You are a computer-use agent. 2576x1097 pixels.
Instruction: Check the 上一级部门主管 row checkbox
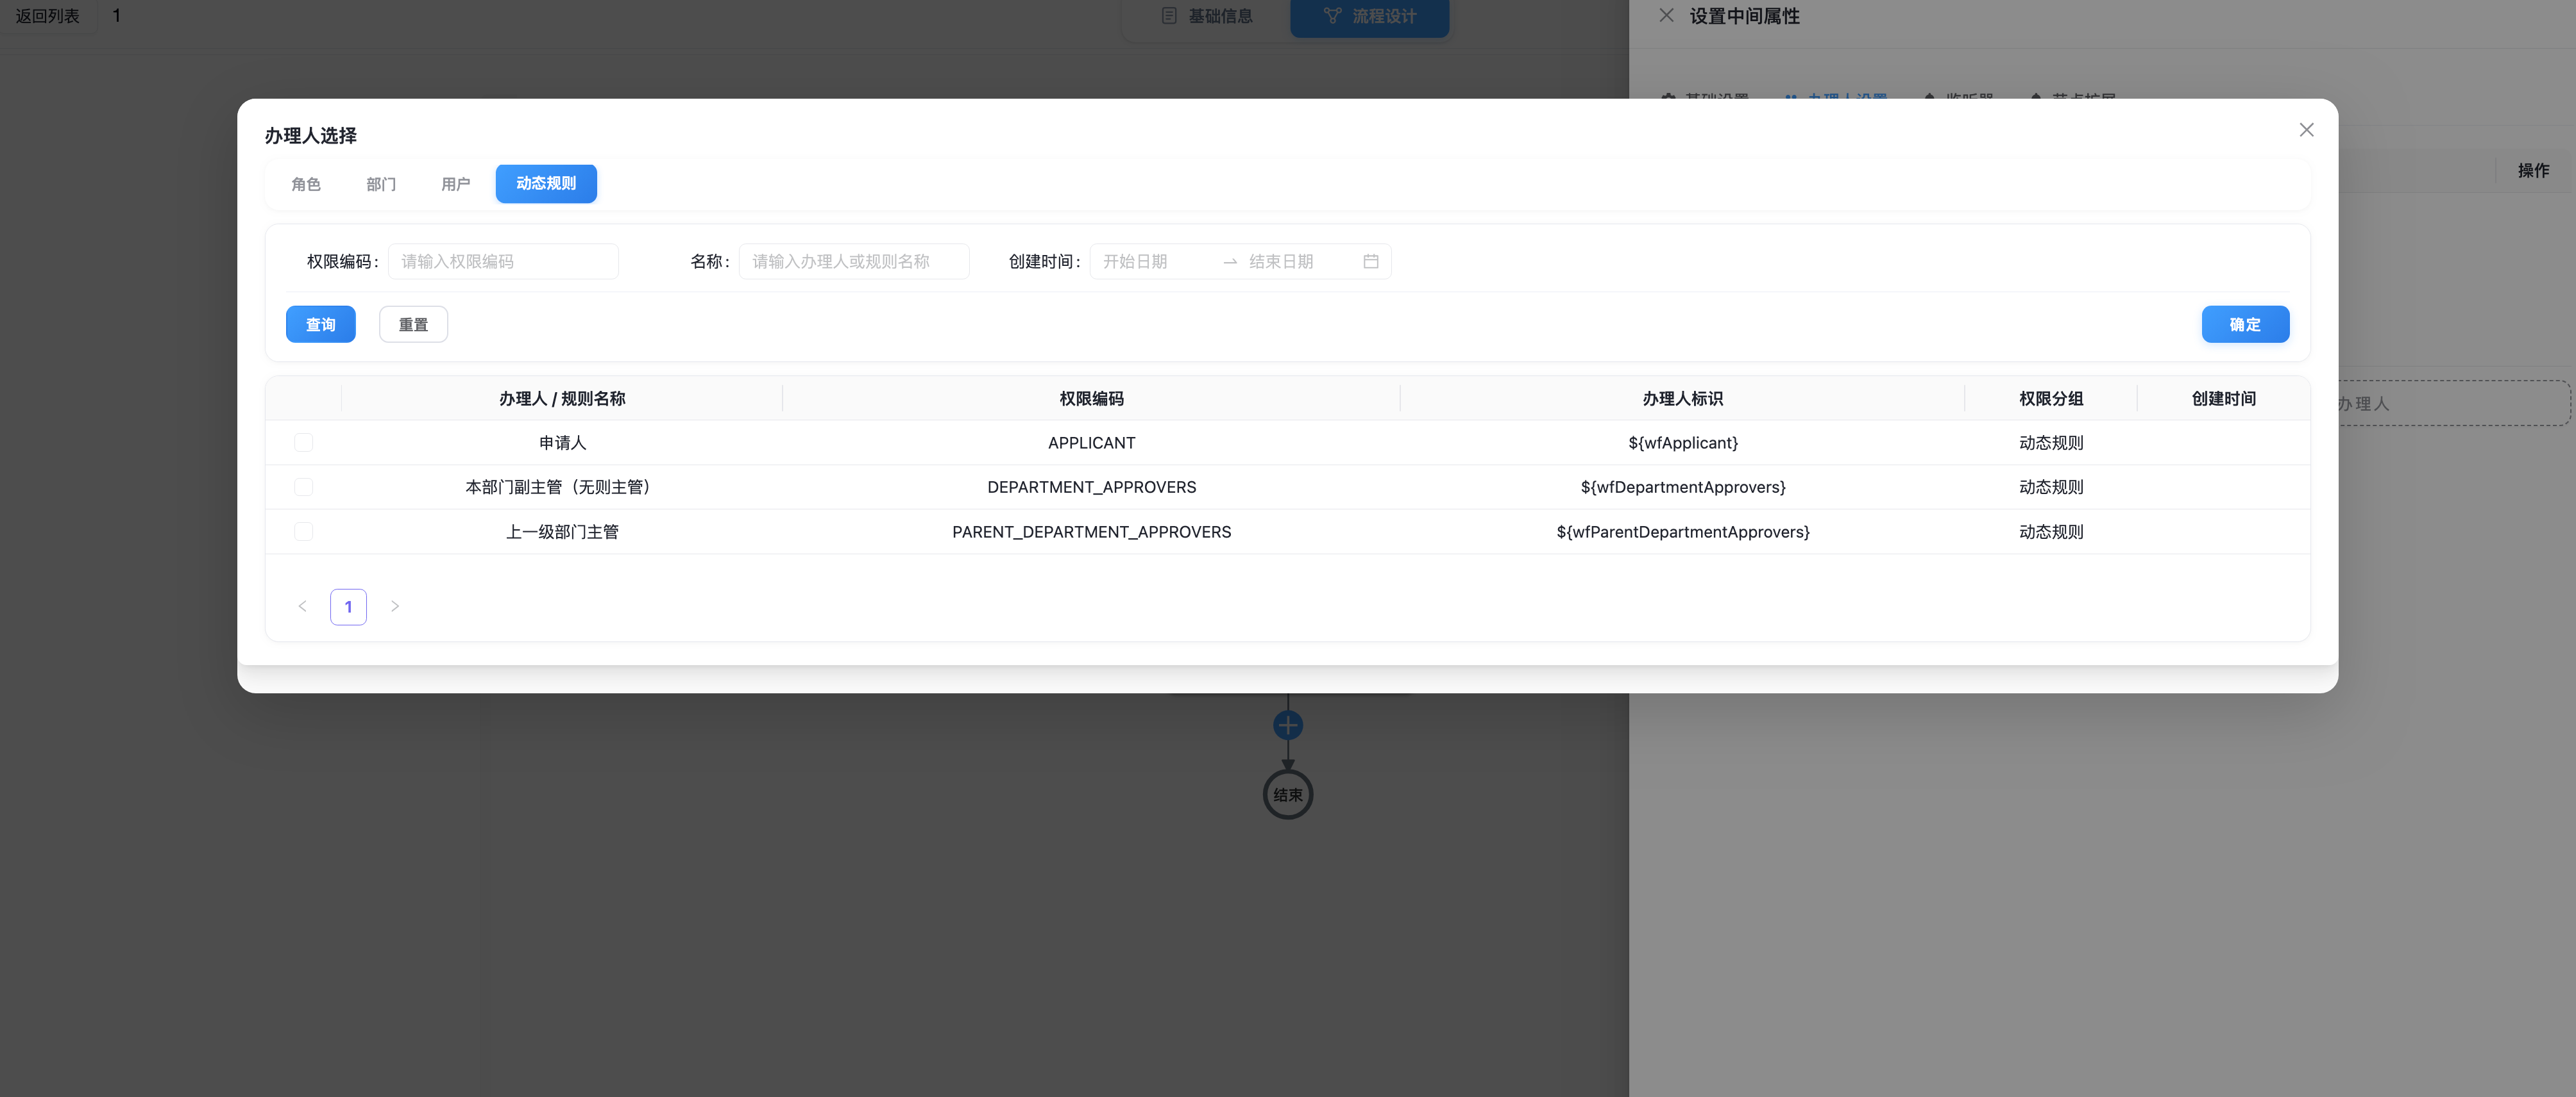pyautogui.click(x=304, y=531)
